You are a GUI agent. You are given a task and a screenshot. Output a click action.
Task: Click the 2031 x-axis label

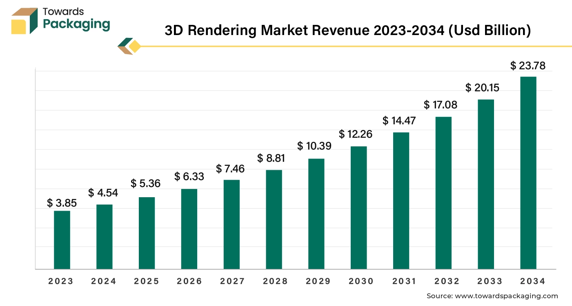click(x=404, y=281)
